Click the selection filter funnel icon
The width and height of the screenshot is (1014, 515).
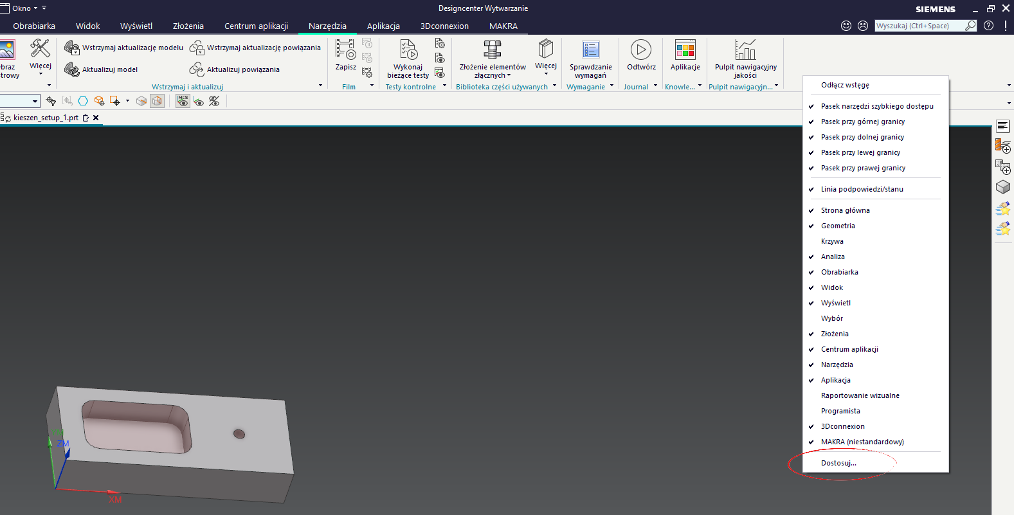pos(51,101)
